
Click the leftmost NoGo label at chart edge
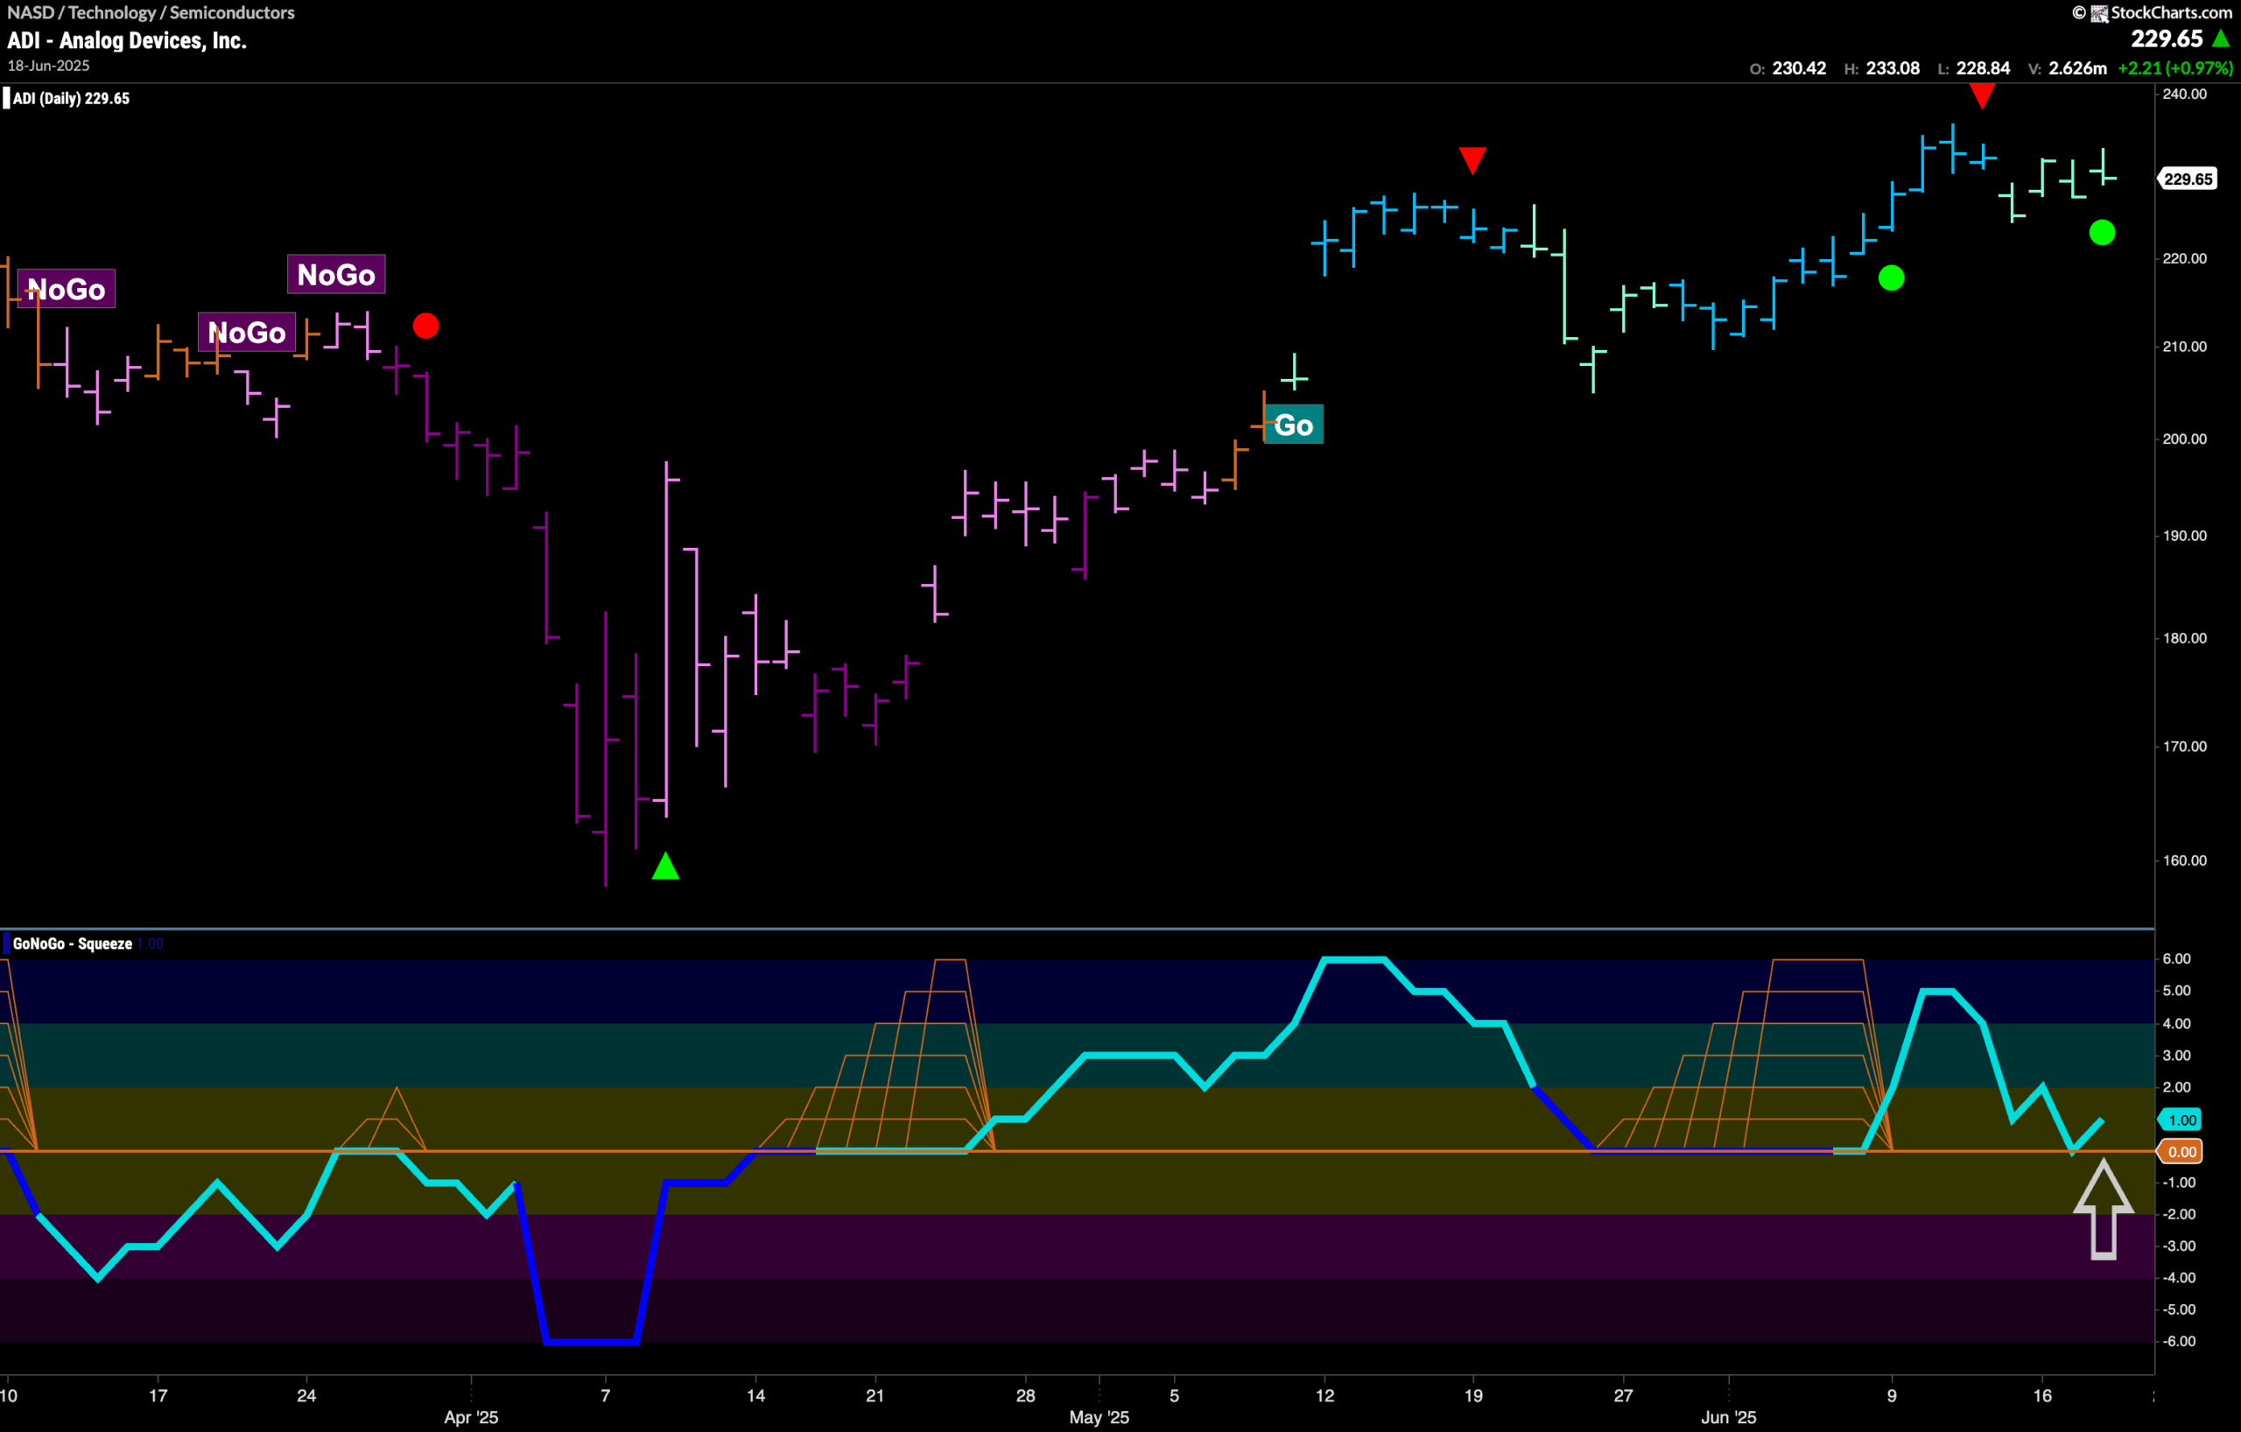tap(66, 290)
